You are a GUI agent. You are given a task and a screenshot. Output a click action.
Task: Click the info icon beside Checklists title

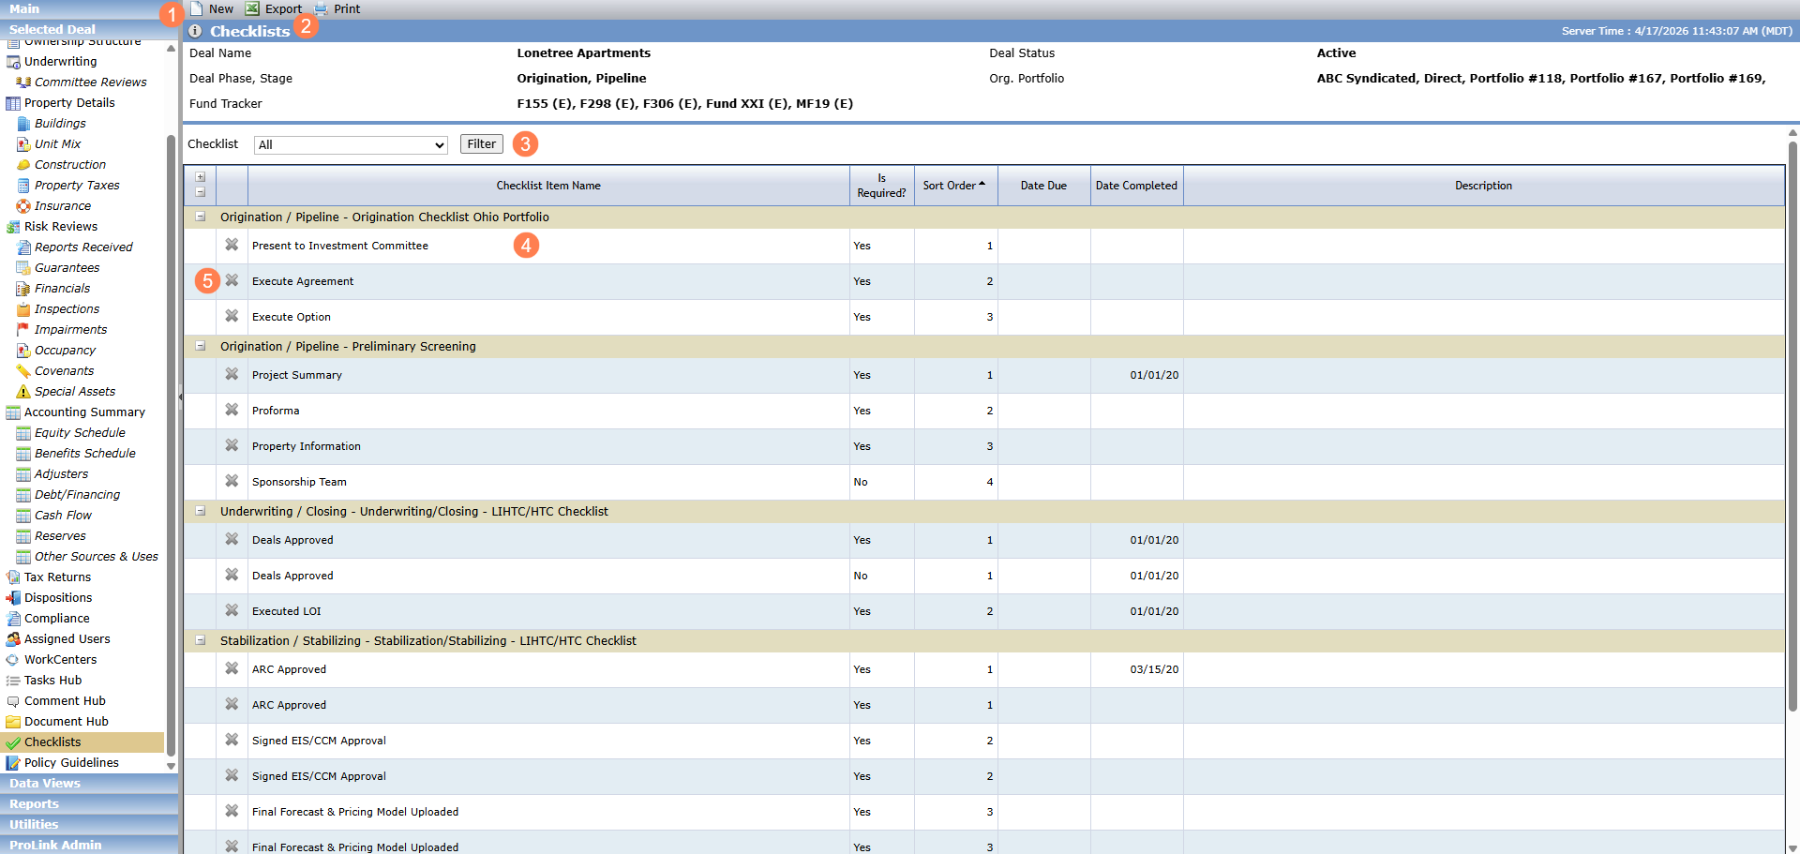(x=195, y=31)
